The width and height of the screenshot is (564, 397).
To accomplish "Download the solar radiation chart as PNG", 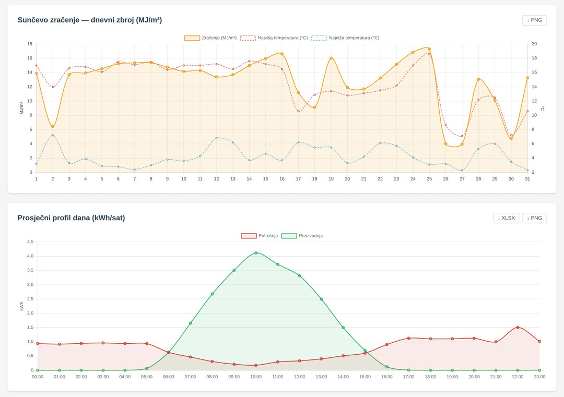I will [534, 20].
